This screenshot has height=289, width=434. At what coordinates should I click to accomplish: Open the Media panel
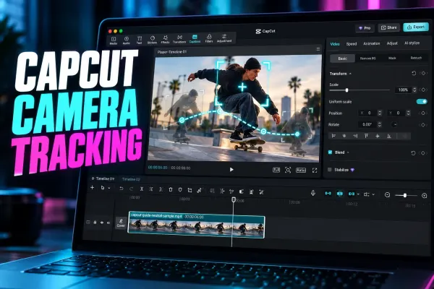coord(114,40)
